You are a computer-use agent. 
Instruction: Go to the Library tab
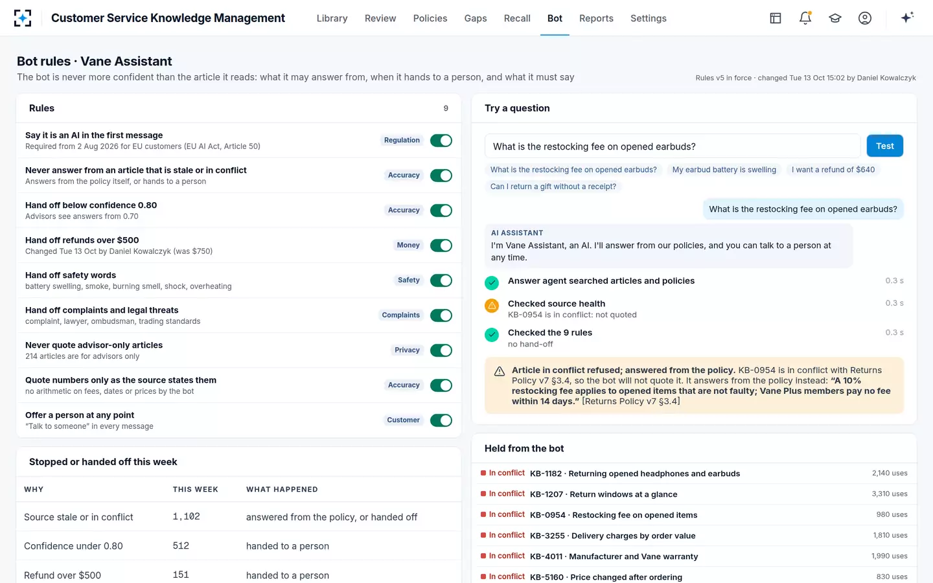[x=332, y=18]
